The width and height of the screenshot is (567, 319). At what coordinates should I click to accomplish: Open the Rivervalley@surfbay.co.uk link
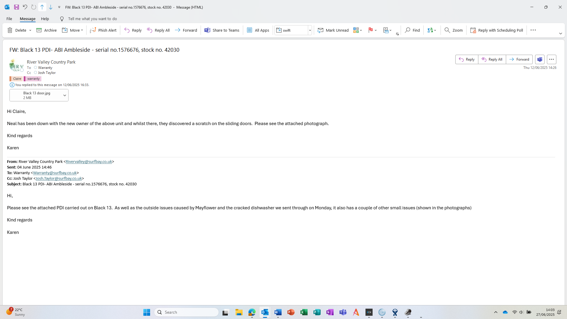click(89, 162)
